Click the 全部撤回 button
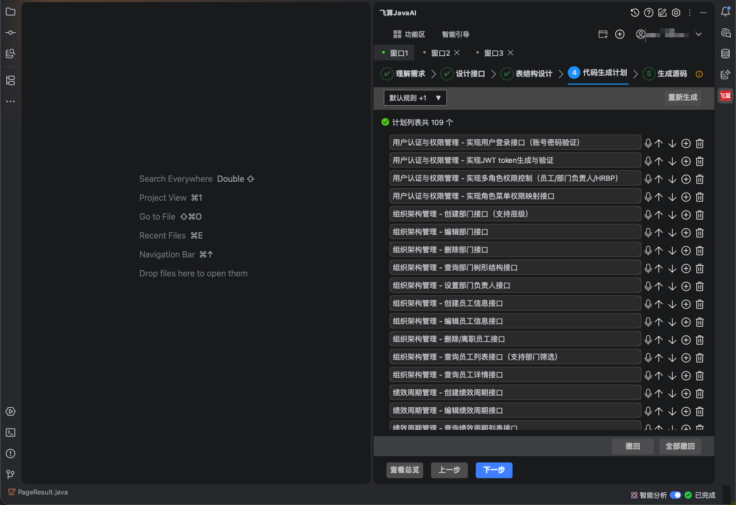 680,446
